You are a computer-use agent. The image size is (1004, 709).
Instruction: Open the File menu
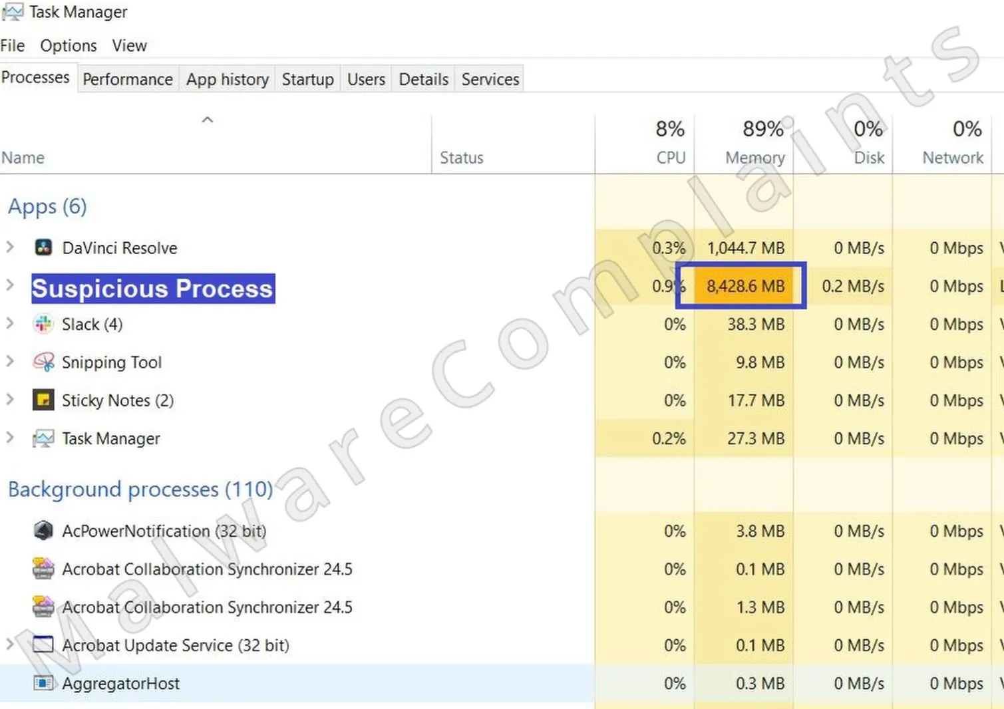(x=13, y=46)
